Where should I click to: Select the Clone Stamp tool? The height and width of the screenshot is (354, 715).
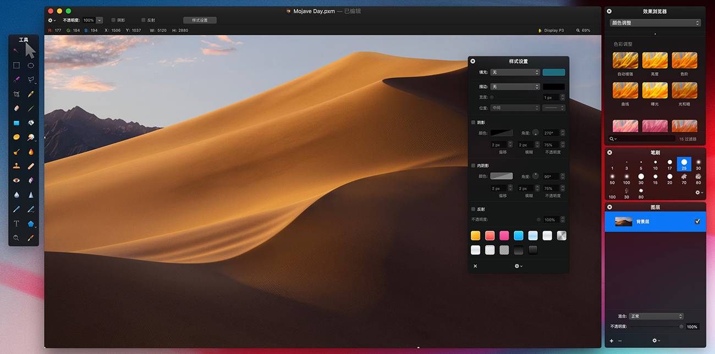tap(16, 166)
